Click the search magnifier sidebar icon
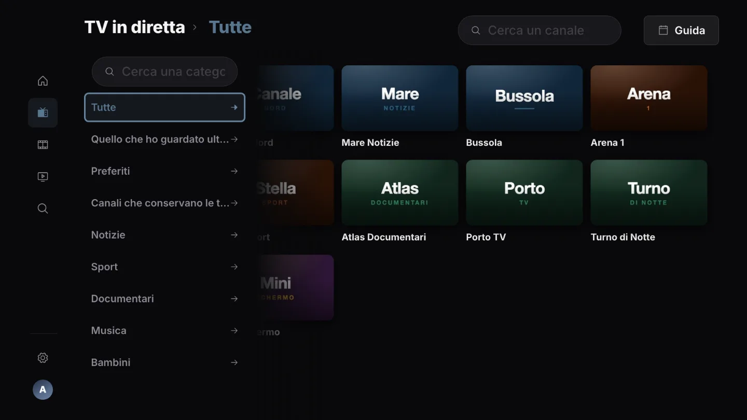 pyautogui.click(x=43, y=208)
